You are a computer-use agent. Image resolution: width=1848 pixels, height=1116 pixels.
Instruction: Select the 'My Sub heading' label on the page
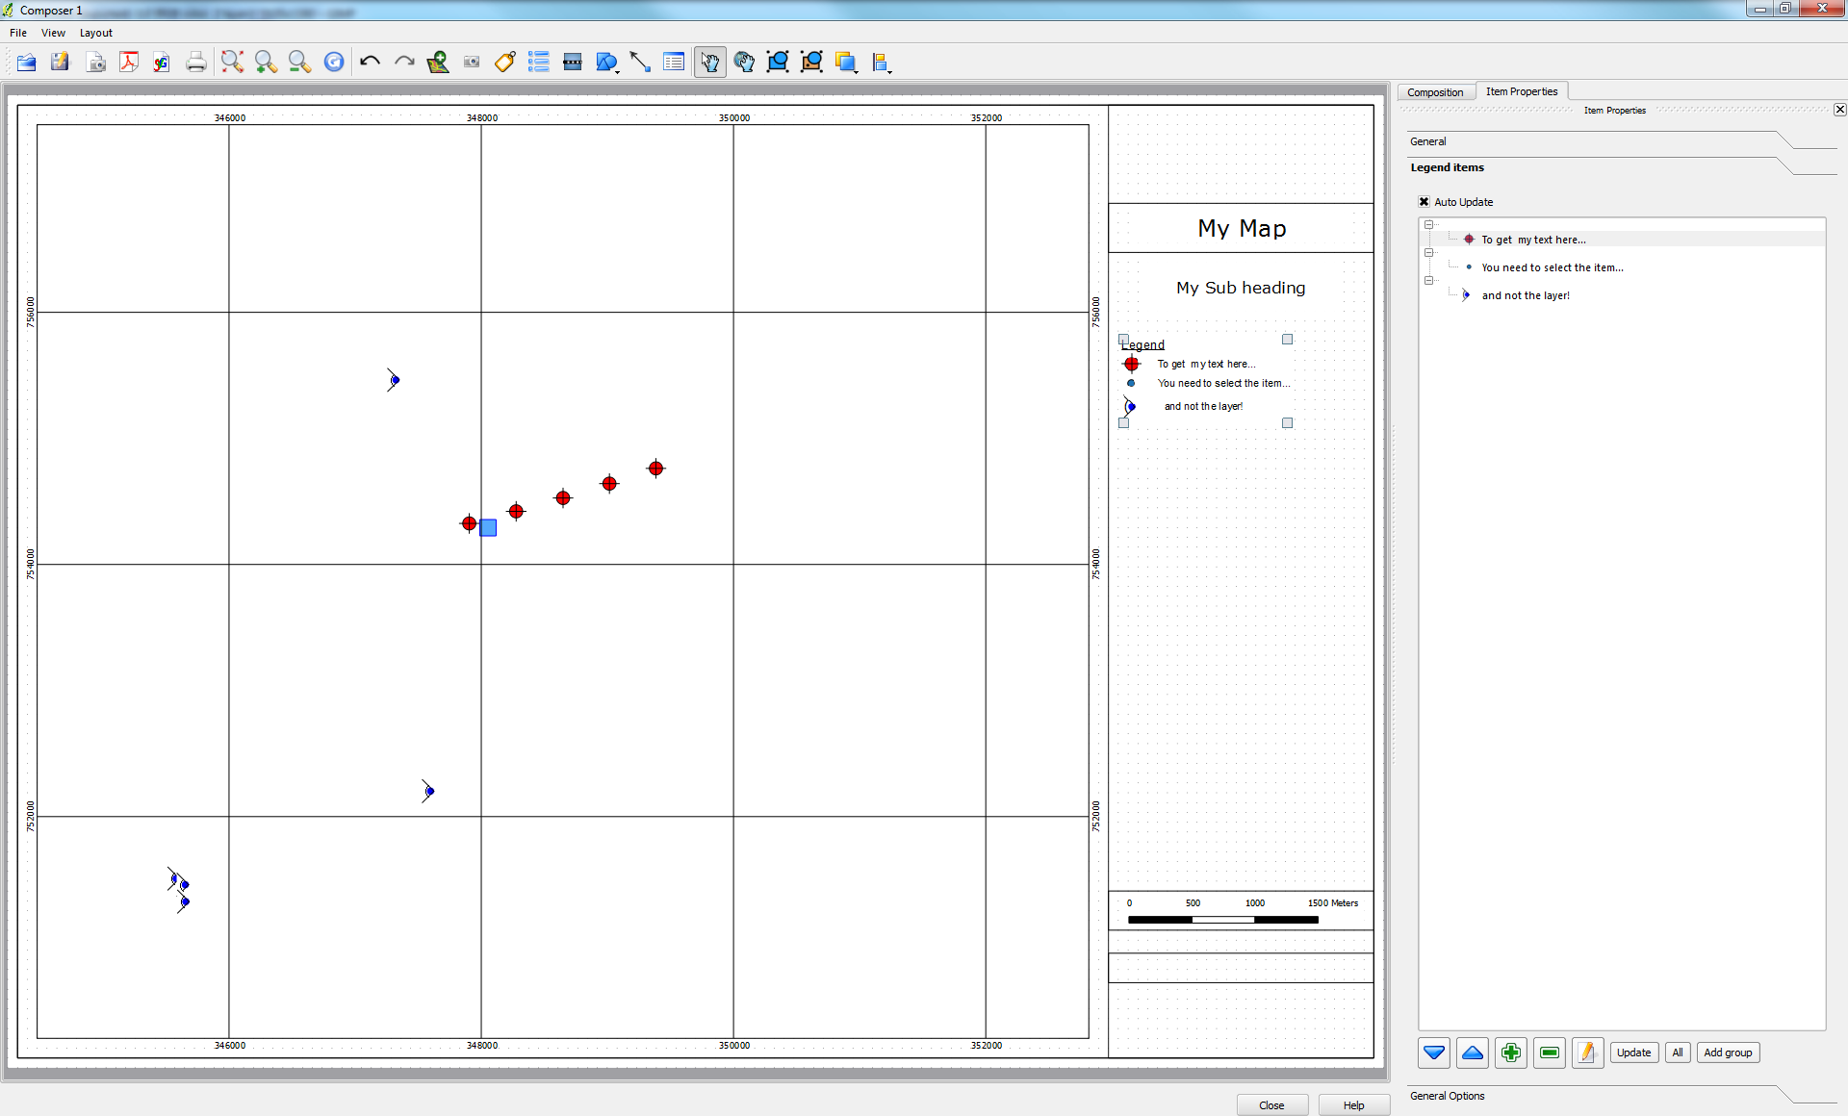click(x=1241, y=288)
